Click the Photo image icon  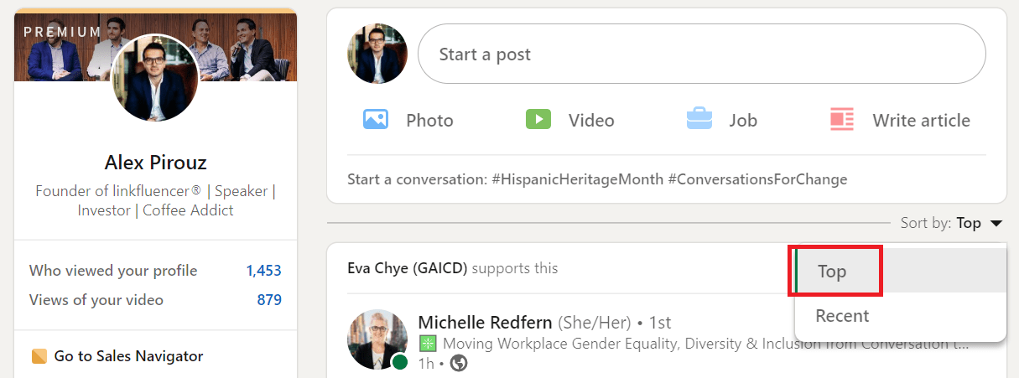(375, 119)
